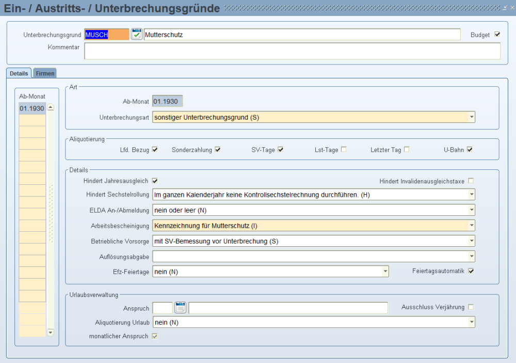Image resolution: width=516 pixels, height=363 pixels.
Task: Click into the Kommentar text field
Action: [x=292, y=51]
